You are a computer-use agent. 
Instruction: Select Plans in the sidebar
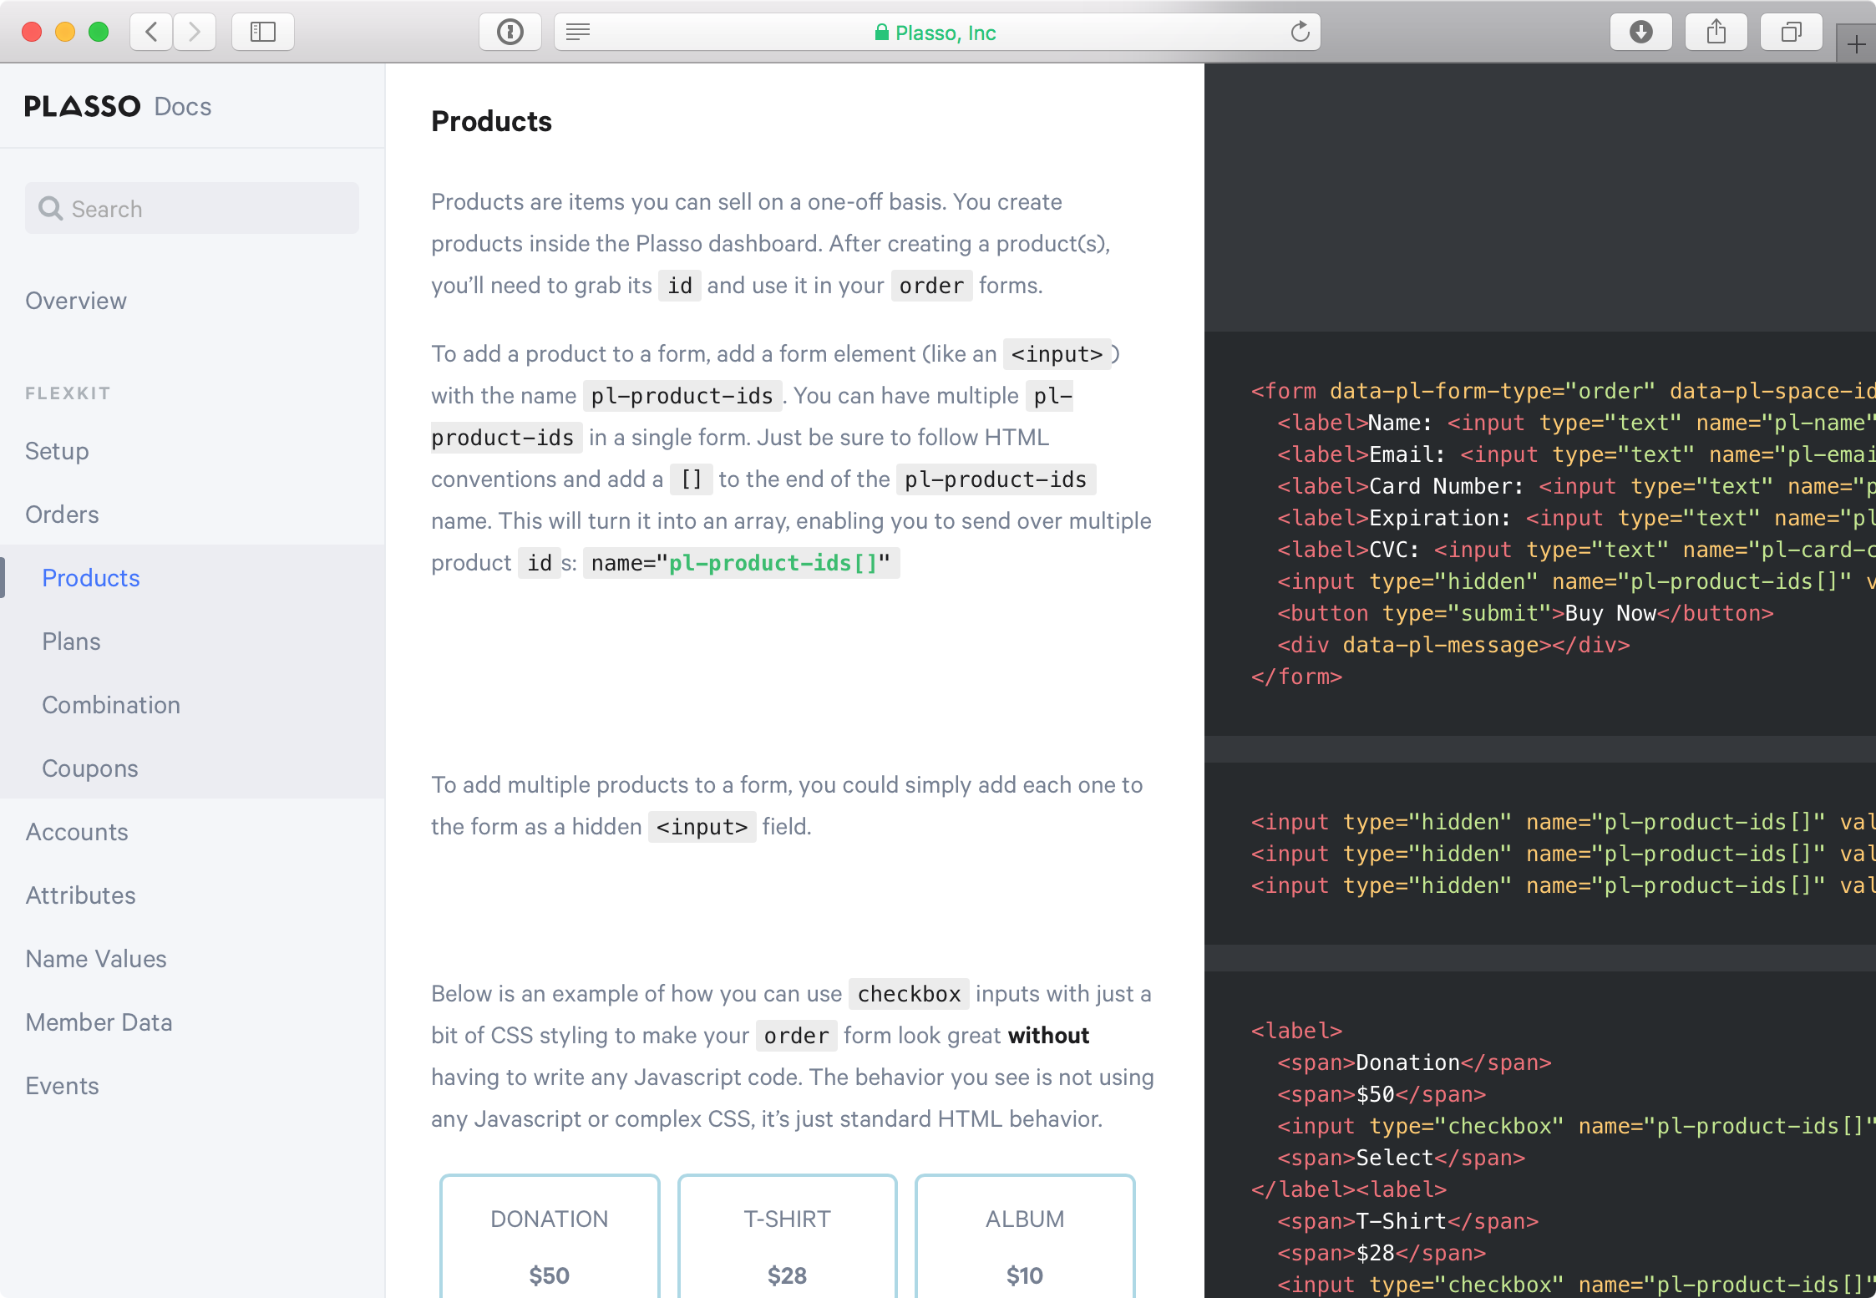71,641
